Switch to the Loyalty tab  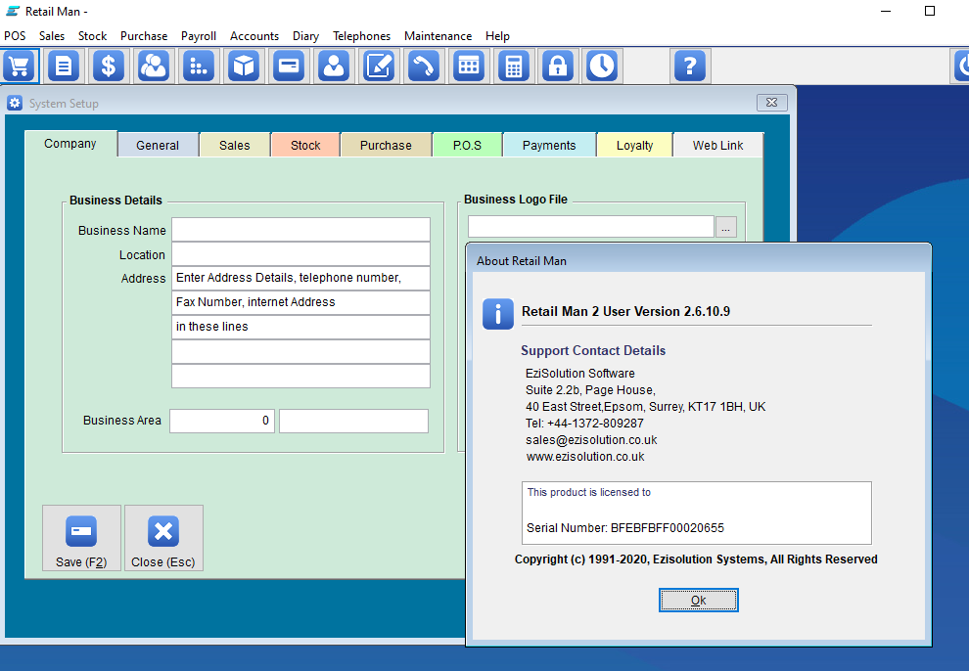click(x=634, y=145)
